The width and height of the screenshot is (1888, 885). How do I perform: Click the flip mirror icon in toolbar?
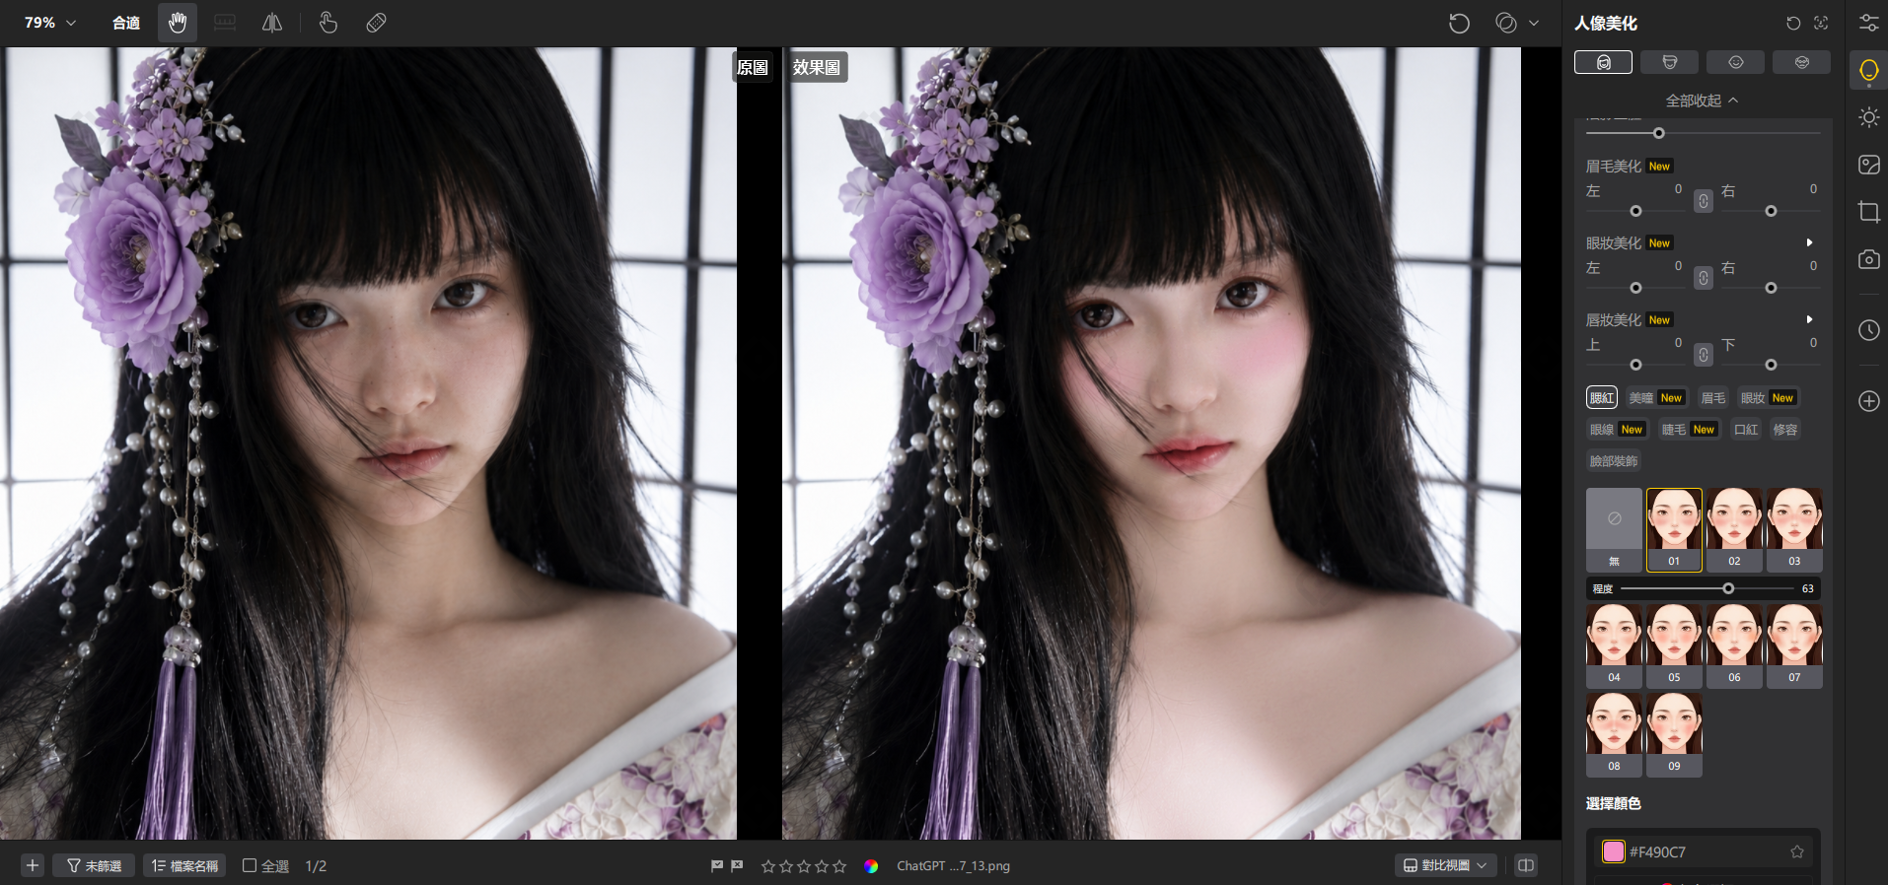pyautogui.click(x=272, y=23)
